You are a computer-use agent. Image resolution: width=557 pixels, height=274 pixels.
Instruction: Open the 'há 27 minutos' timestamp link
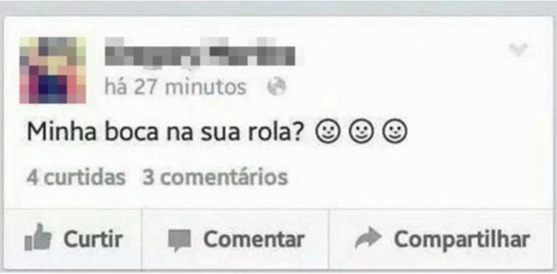click(x=175, y=87)
